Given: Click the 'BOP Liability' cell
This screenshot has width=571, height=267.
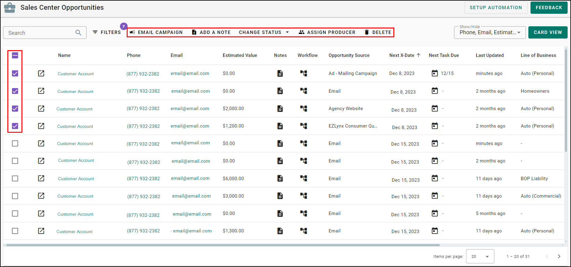Looking at the screenshot, I should point(534,179).
